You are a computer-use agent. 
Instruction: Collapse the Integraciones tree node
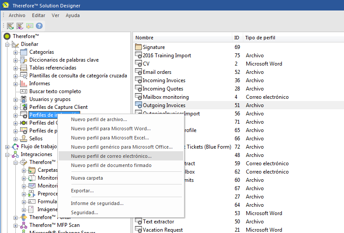pyautogui.click(x=7, y=155)
